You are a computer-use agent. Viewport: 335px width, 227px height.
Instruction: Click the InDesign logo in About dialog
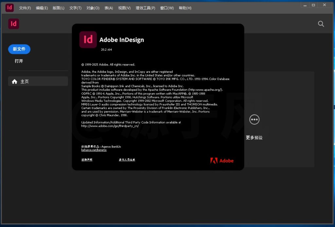click(x=88, y=40)
